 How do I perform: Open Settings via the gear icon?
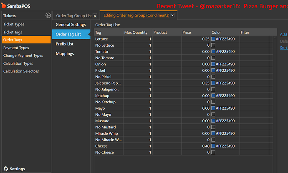pyautogui.click(x=5, y=169)
